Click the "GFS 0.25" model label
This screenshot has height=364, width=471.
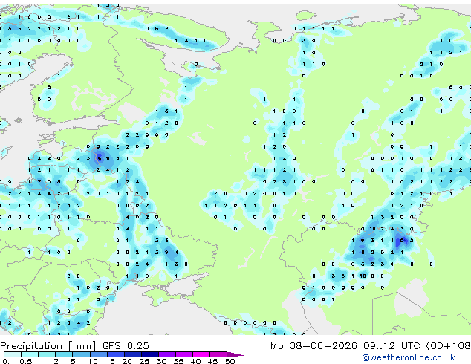(x=126, y=346)
